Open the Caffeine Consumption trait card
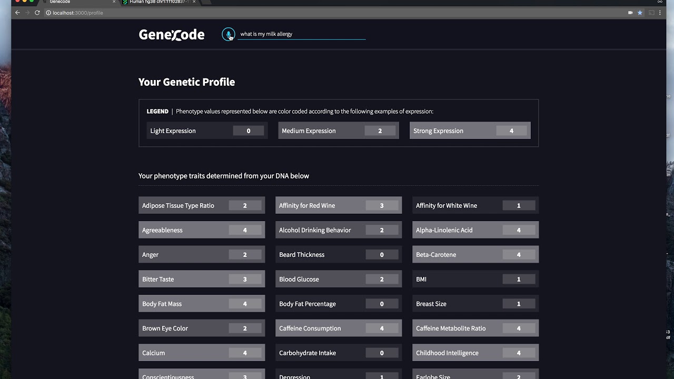Screen dimensions: 674x379 [x=339, y=328]
